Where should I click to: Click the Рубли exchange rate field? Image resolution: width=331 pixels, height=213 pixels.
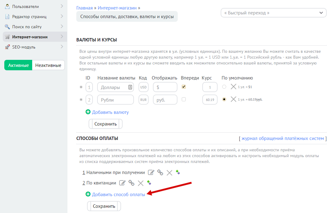(210, 100)
